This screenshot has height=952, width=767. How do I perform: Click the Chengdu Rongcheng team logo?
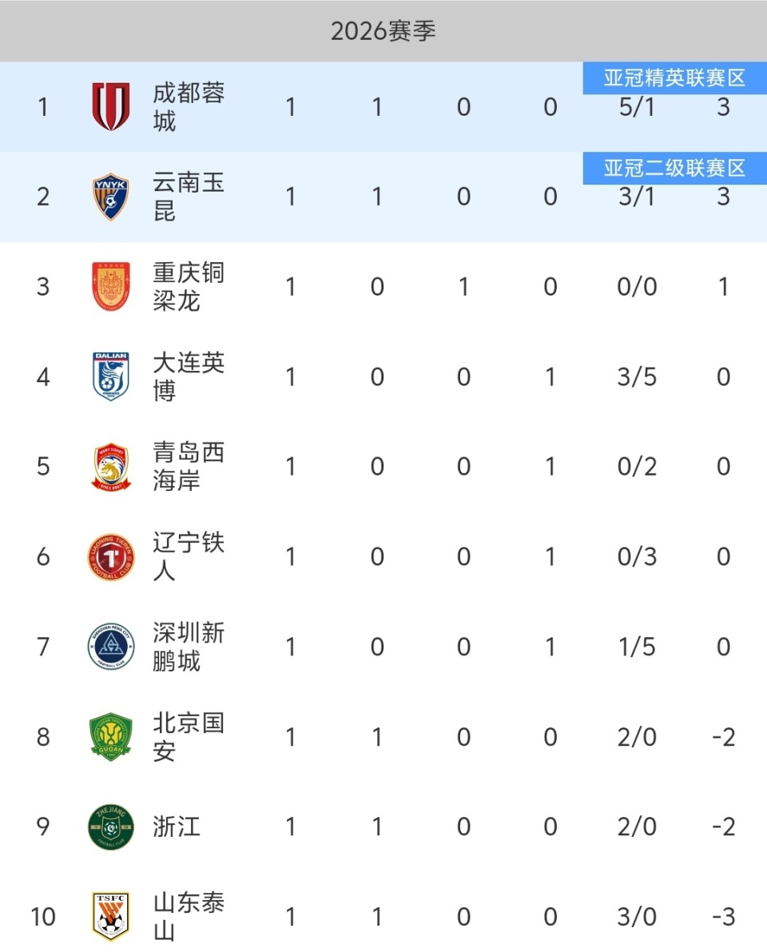(x=110, y=106)
